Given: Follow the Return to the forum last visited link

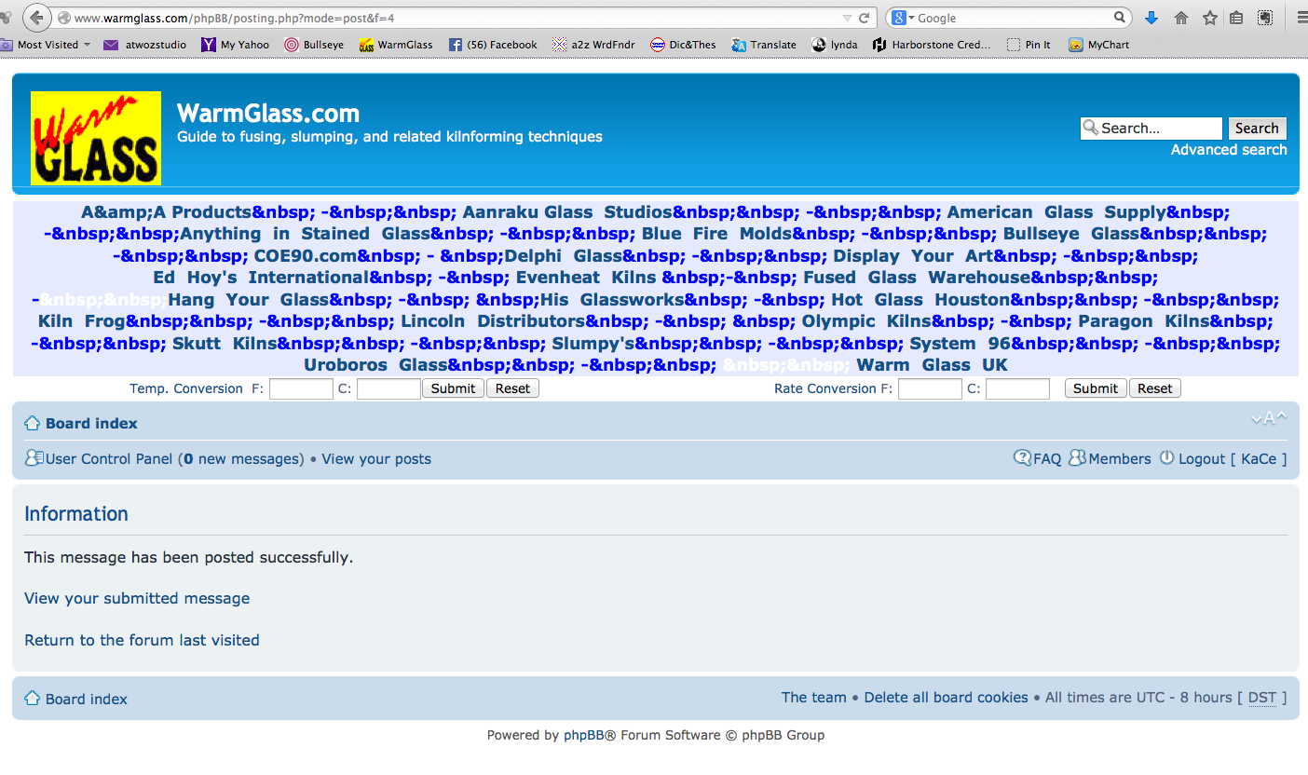Looking at the screenshot, I should pyautogui.click(x=142, y=640).
